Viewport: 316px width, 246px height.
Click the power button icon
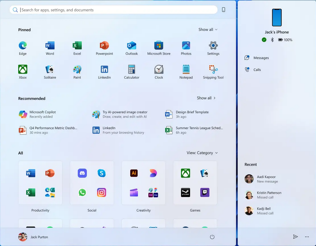[x=212, y=237]
